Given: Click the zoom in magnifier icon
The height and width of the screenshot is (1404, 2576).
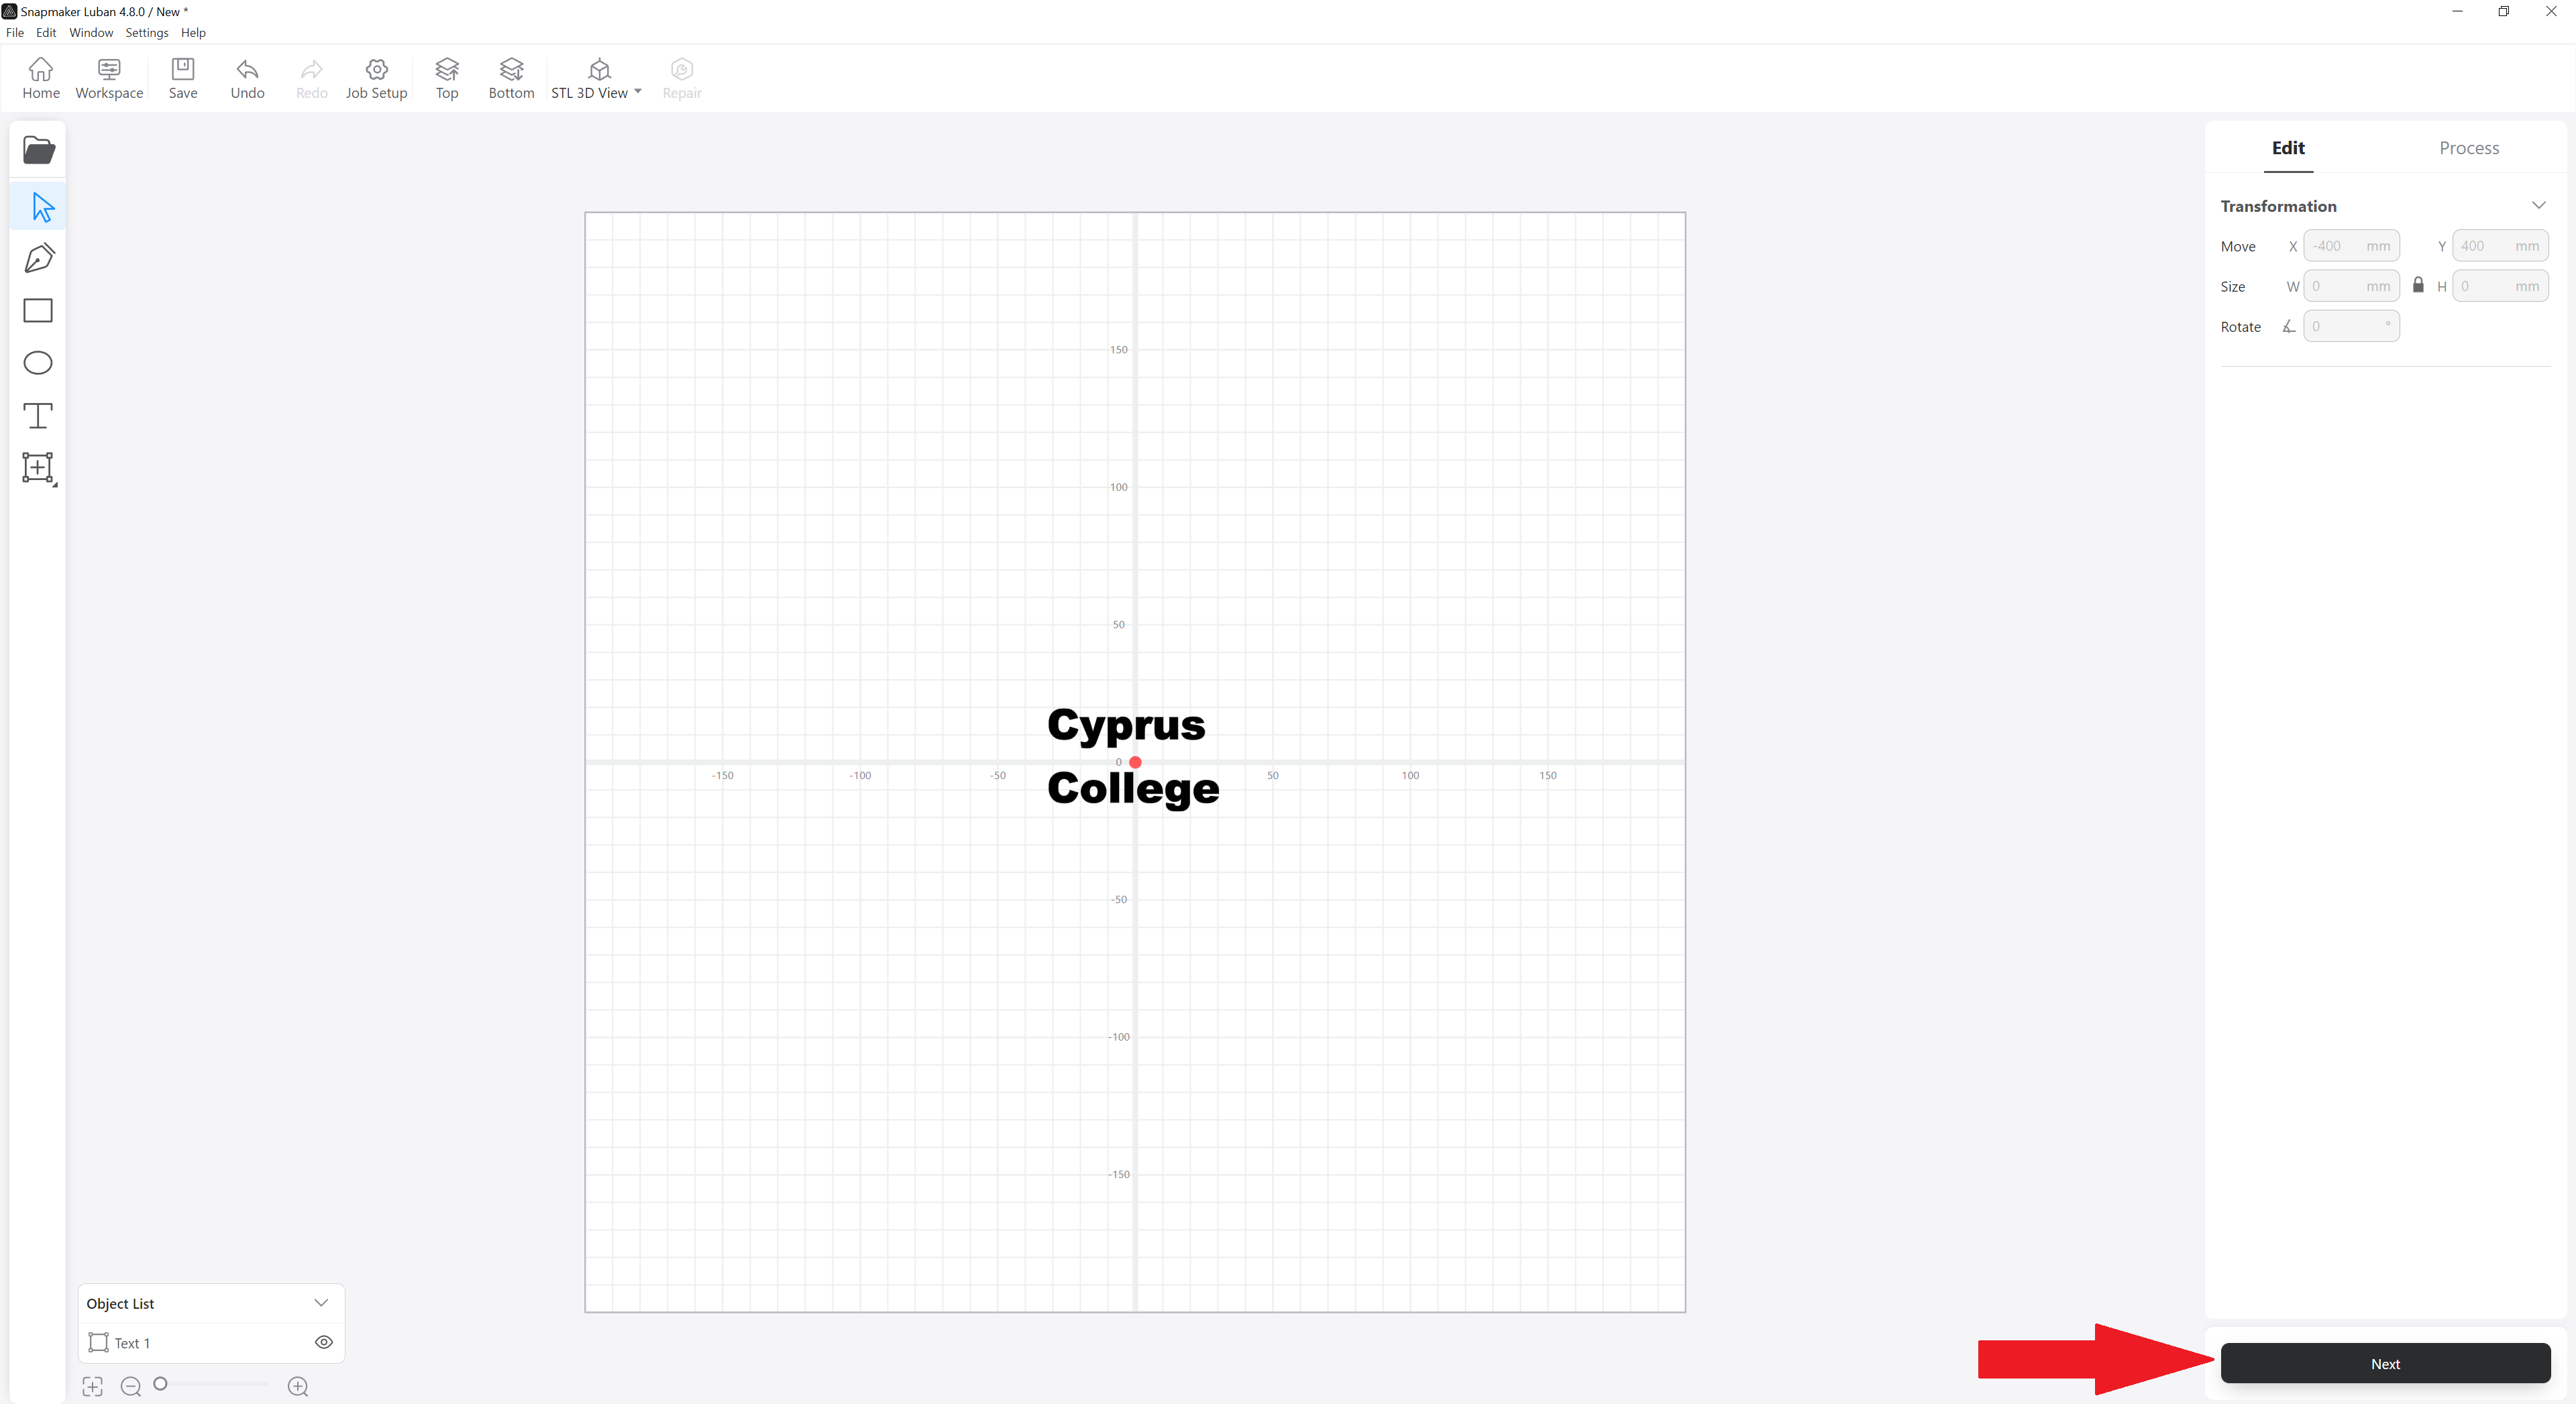Looking at the screenshot, I should 298,1386.
